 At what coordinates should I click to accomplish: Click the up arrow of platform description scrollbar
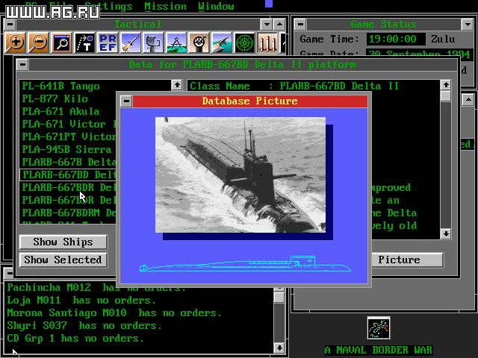(x=446, y=84)
